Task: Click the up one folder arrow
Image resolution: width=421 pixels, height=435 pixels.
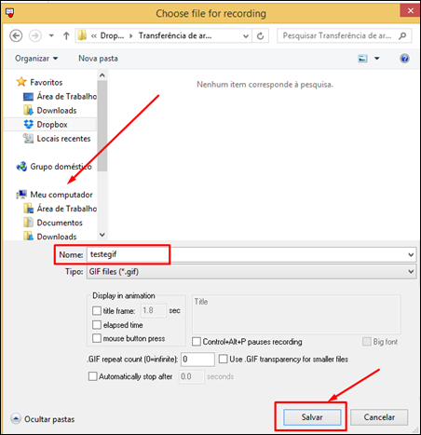Action: tap(66, 36)
